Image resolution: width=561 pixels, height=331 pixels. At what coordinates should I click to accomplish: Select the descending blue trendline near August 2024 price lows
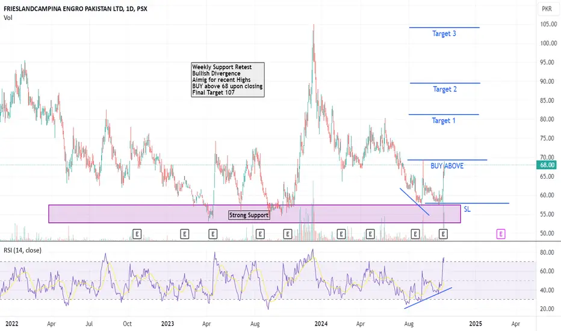pos(414,202)
